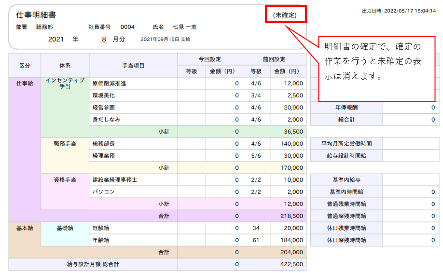
Task: Click the 社員番号 0004 value
Action: point(127,27)
